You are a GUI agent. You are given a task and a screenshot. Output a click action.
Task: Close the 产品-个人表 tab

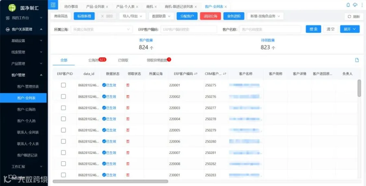[x=137, y=7]
